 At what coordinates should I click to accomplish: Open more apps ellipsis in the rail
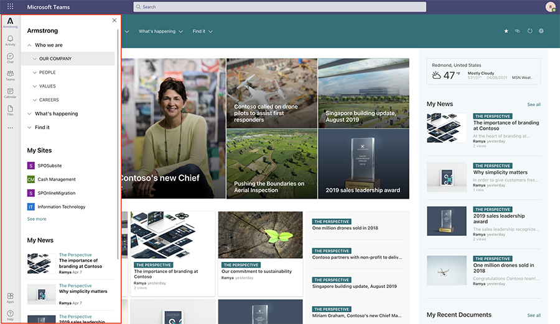11,128
